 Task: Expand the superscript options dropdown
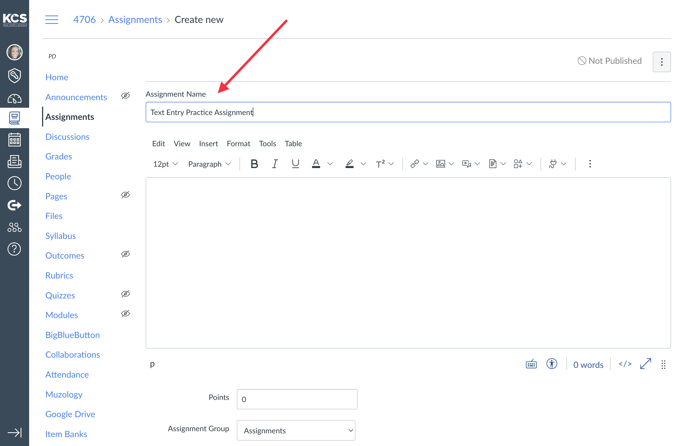[x=391, y=164]
